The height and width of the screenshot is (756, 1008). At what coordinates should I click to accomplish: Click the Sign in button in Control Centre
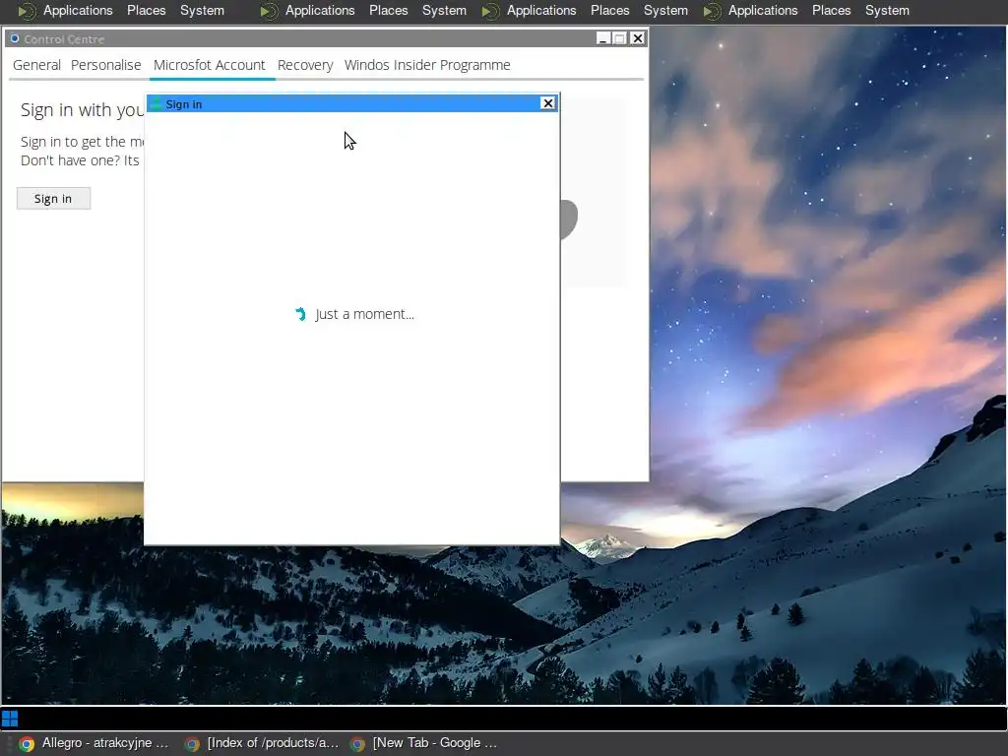click(x=53, y=199)
